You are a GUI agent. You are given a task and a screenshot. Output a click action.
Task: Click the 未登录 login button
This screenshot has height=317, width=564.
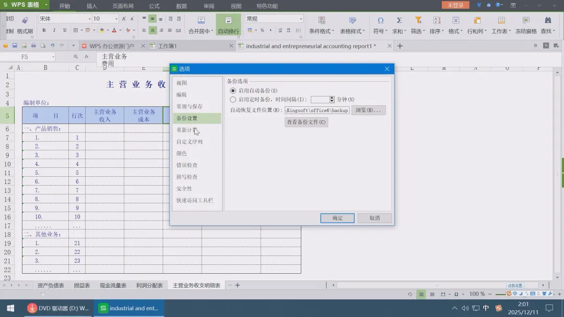tap(455, 5)
